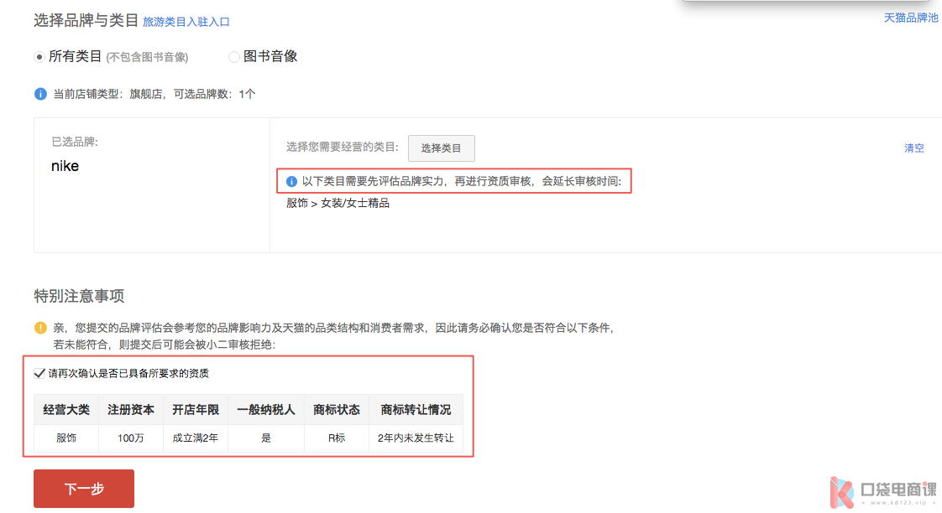Click the 口袋电商课 logo icon
942x513 pixels.
click(841, 492)
